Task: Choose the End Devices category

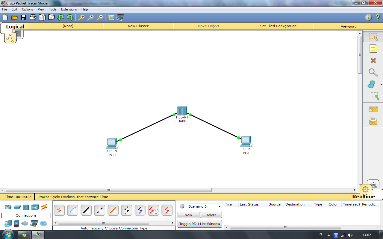Action: tap(8, 223)
